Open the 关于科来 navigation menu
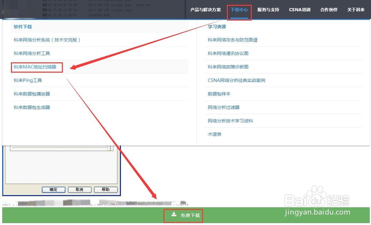 pyautogui.click(x=356, y=10)
